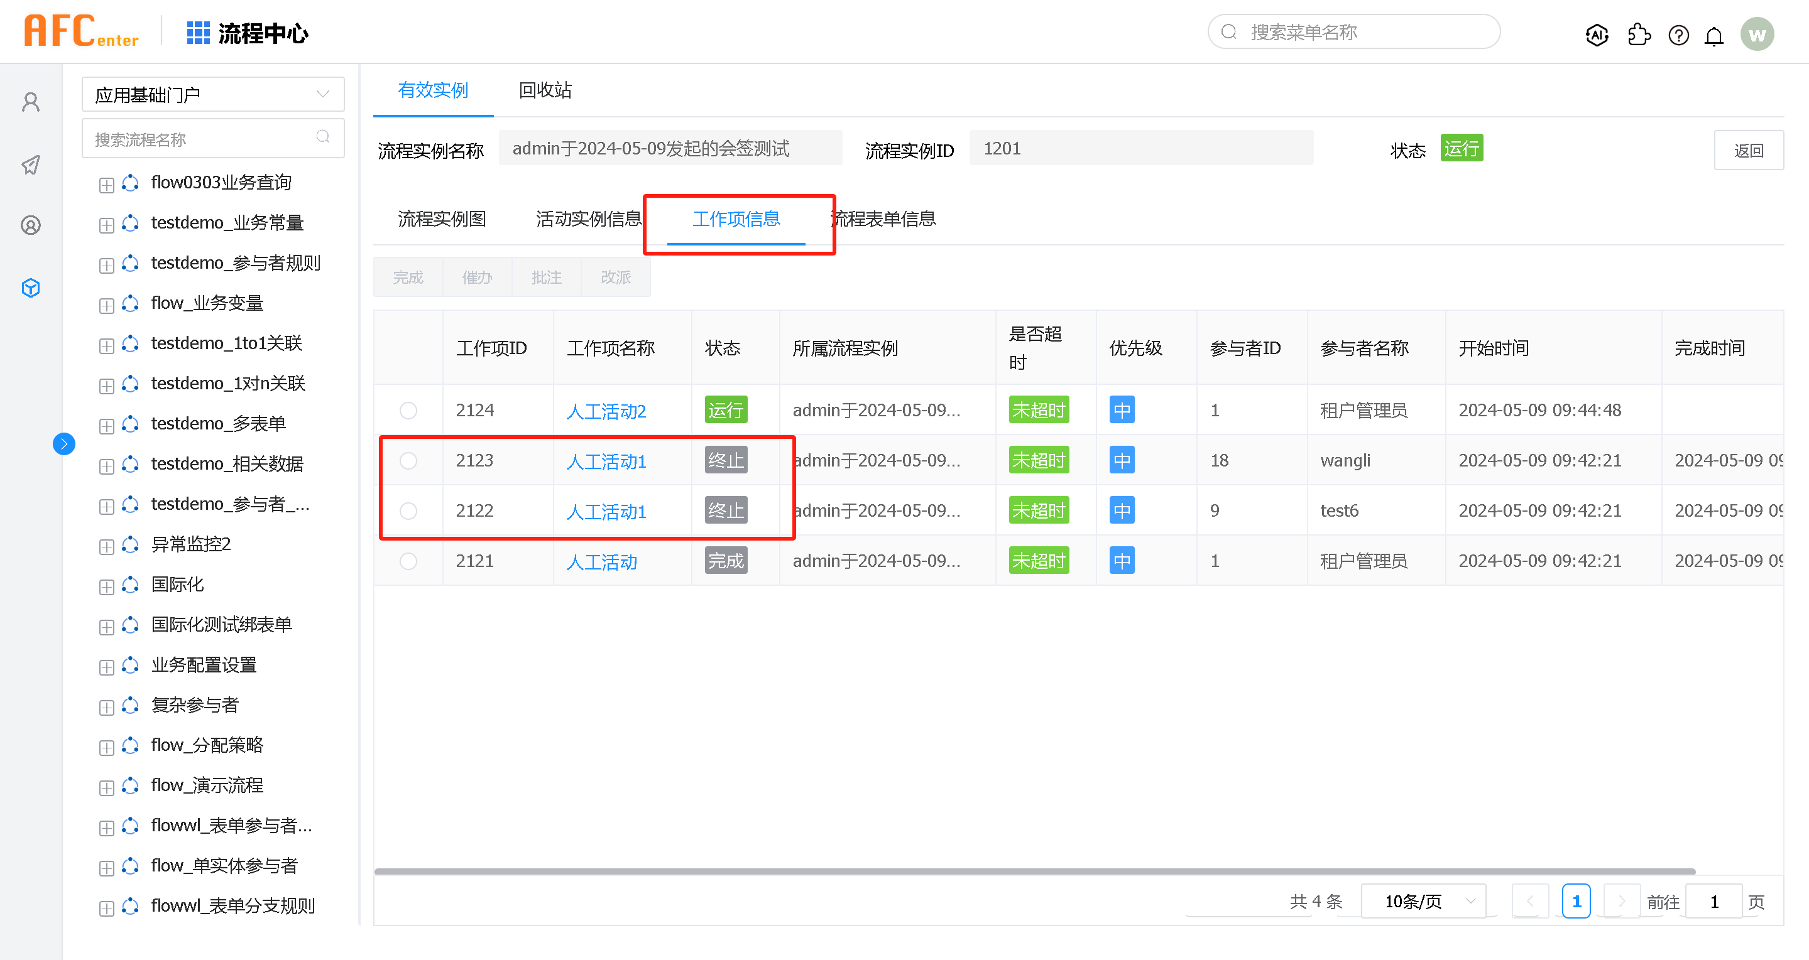Viewport: 1809px width, 960px height.
Task: Click the AI assistant icon in header
Action: (x=1596, y=35)
